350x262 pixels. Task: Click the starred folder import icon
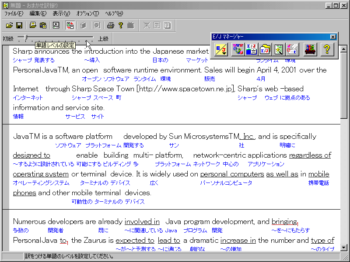pos(33,25)
